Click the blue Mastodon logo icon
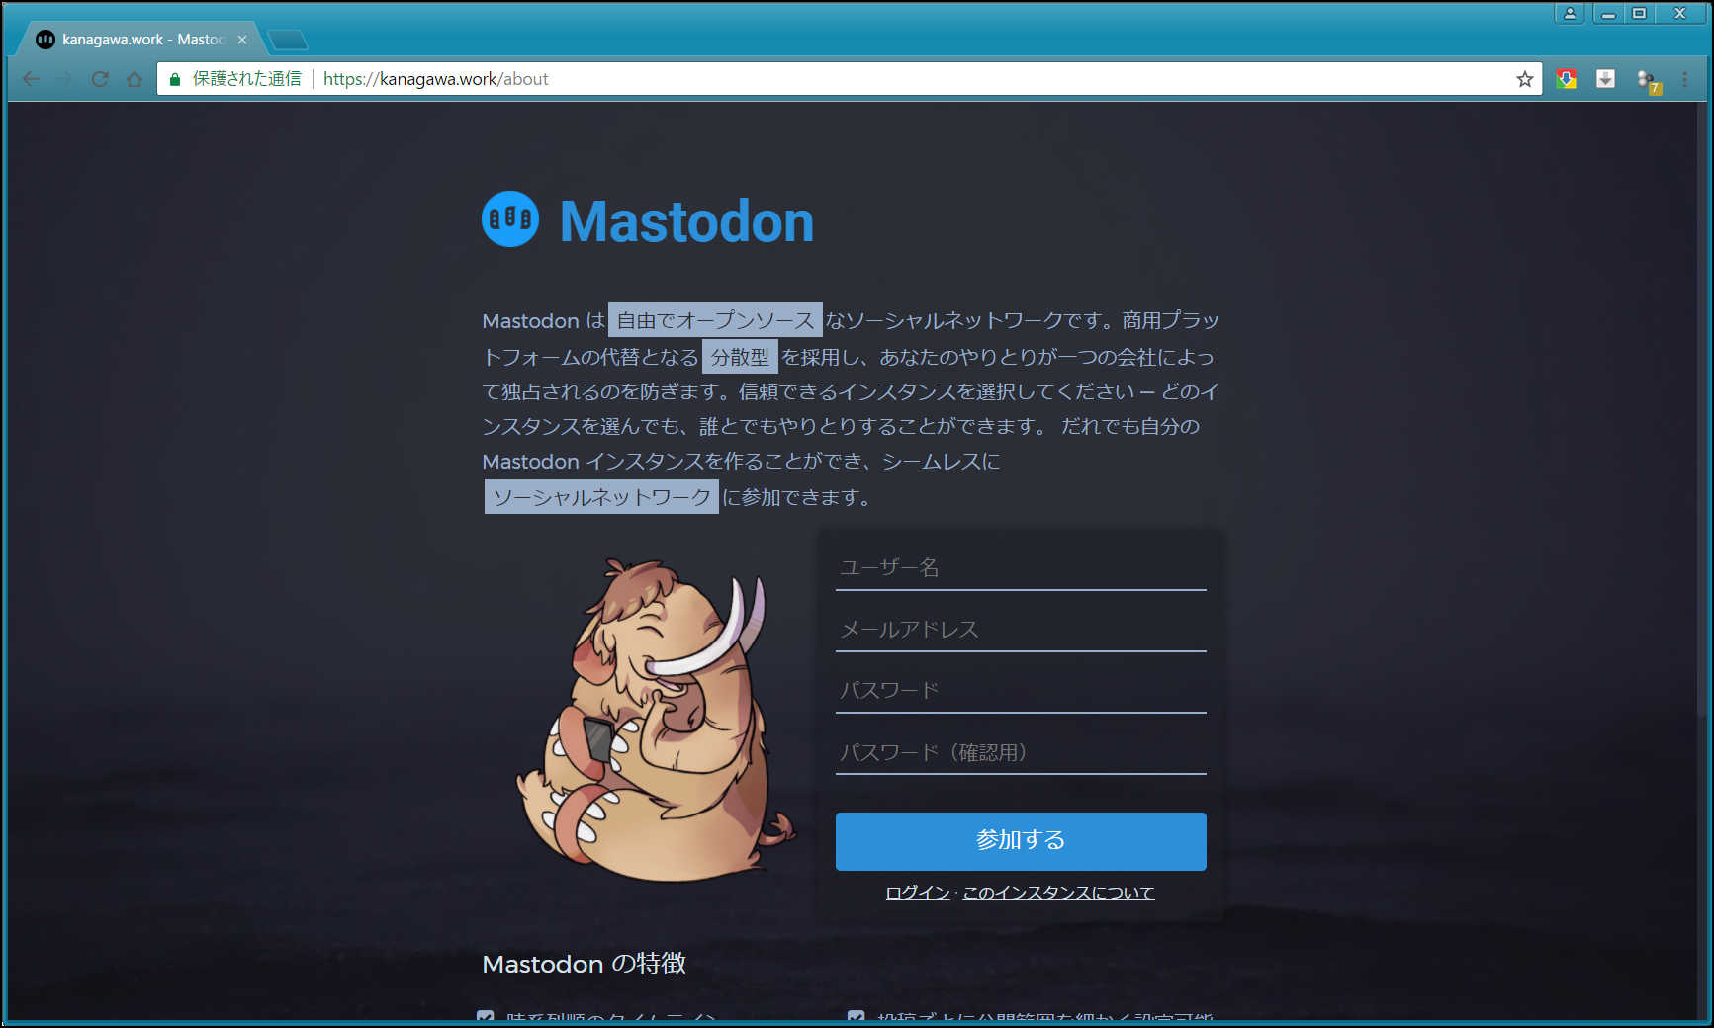 pos(510,219)
